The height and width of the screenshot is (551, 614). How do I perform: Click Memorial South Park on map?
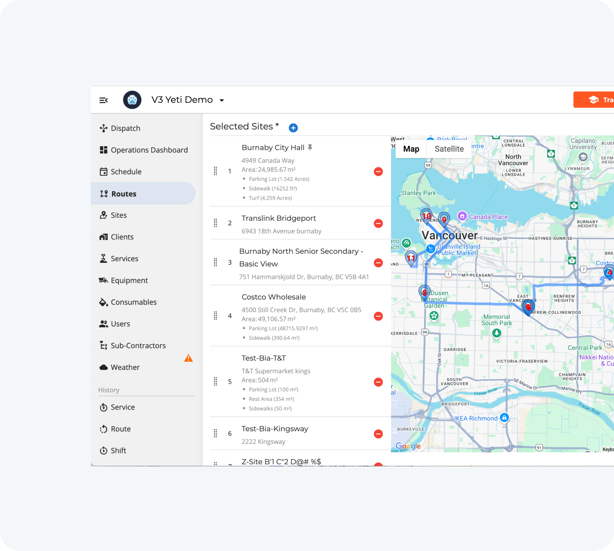click(497, 320)
